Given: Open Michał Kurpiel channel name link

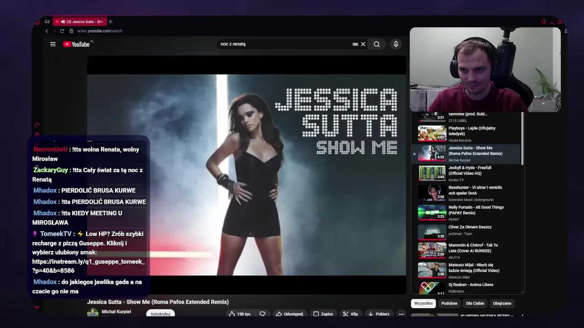Looking at the screenshot, I should click(x=116, y=312).
